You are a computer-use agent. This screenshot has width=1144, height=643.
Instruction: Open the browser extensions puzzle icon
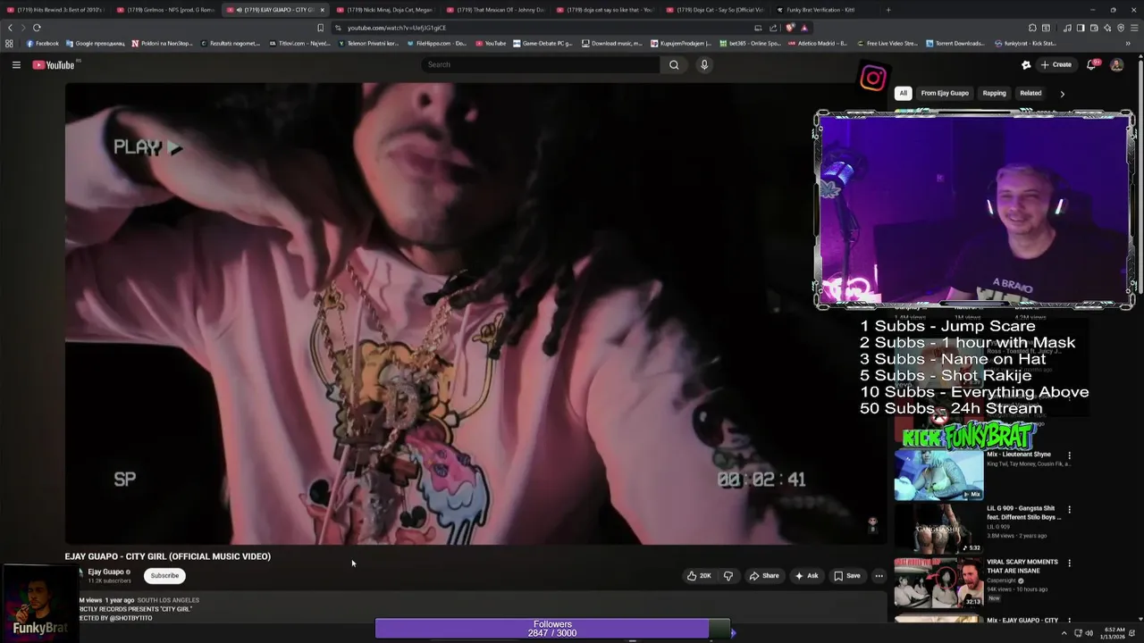[1032, 28]
